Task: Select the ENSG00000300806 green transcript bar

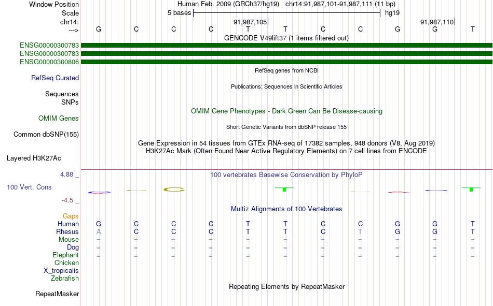Action: [286, 62]
